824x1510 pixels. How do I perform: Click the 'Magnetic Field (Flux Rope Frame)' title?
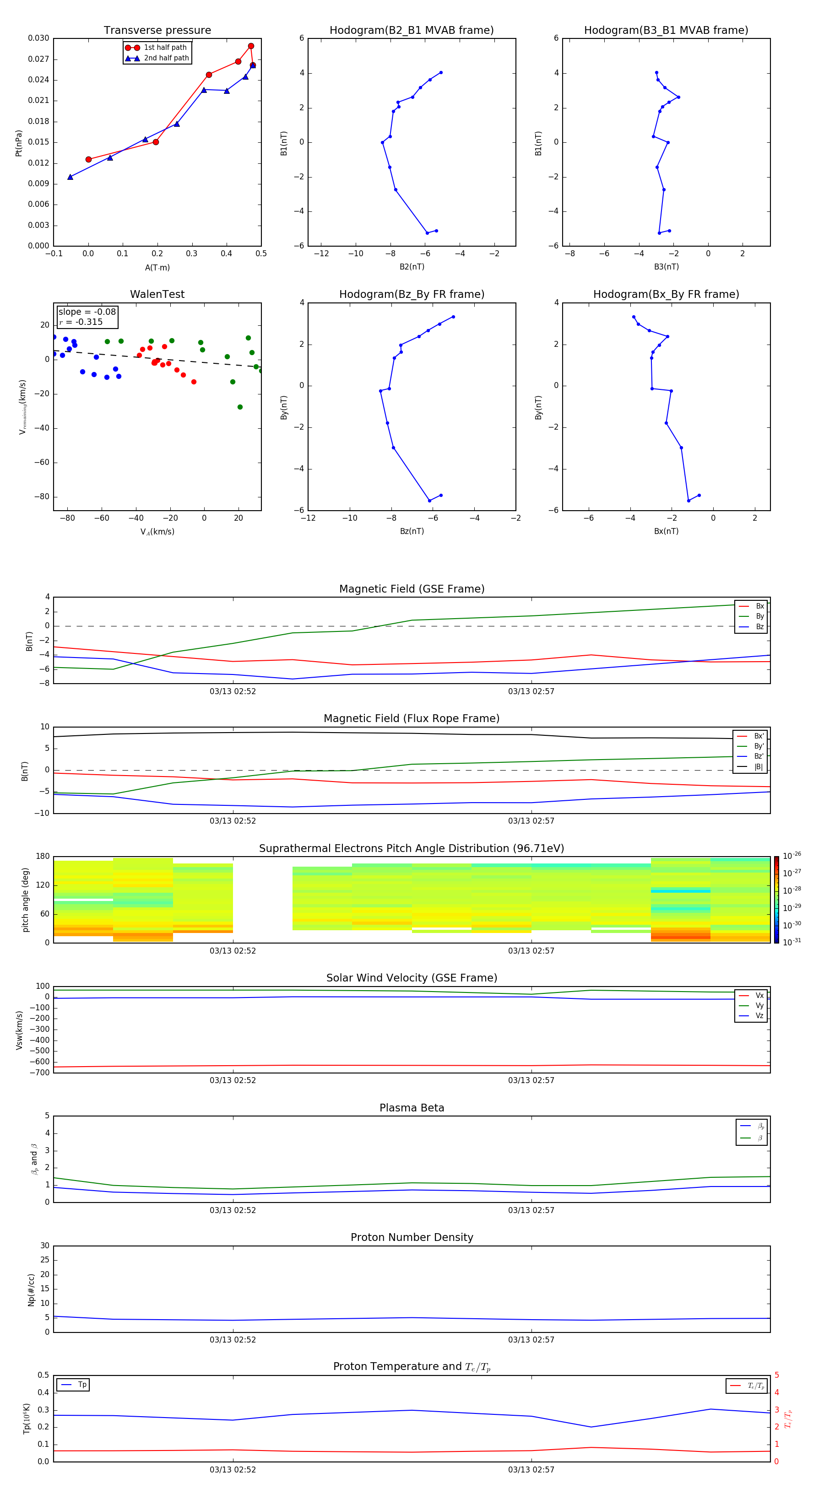pyautogui.click(x=412, y=719)
